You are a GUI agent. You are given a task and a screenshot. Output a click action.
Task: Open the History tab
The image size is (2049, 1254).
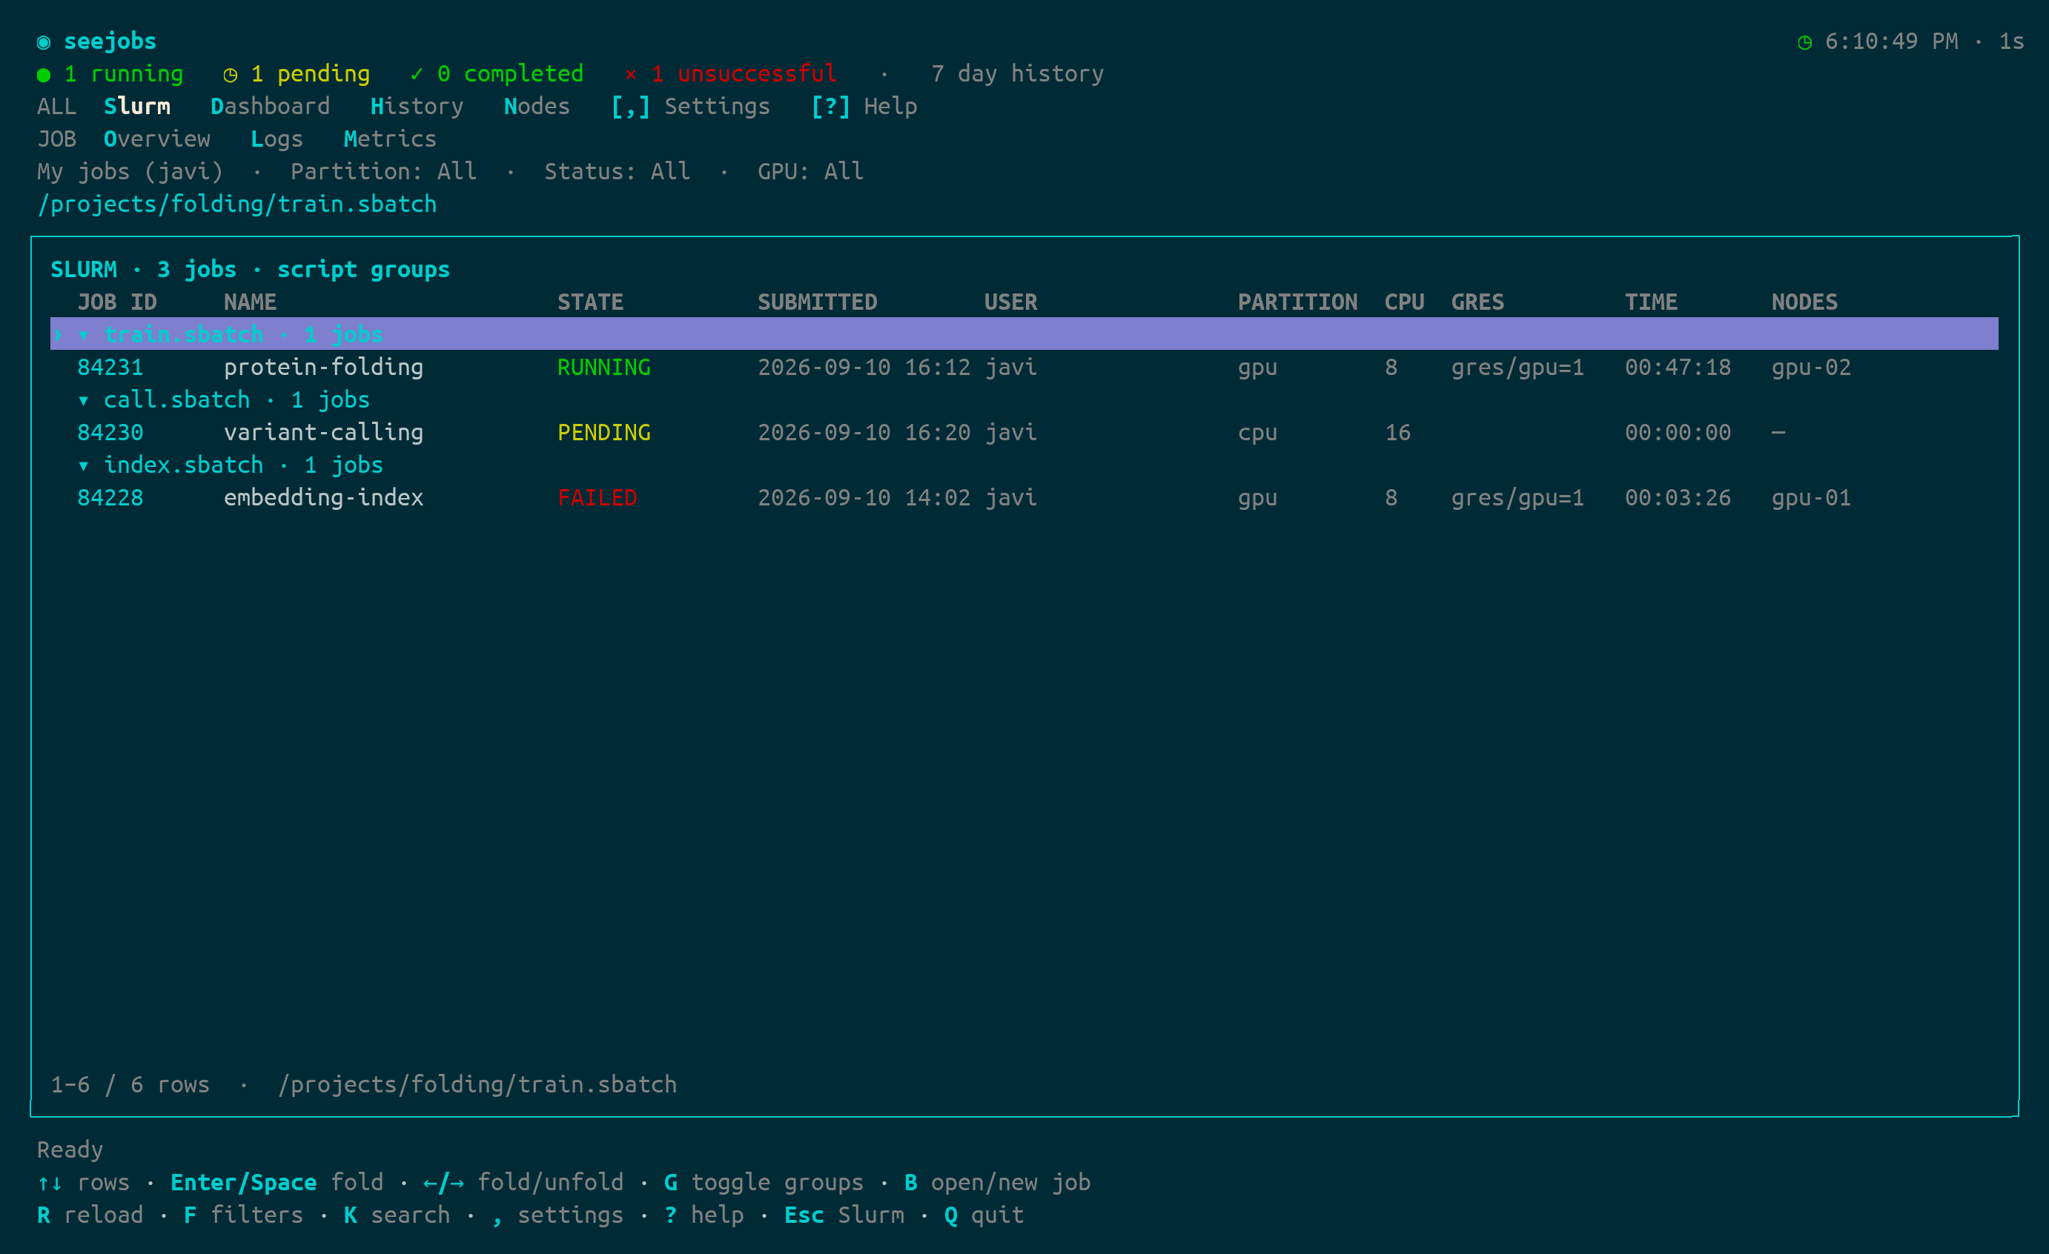[417, 107]
